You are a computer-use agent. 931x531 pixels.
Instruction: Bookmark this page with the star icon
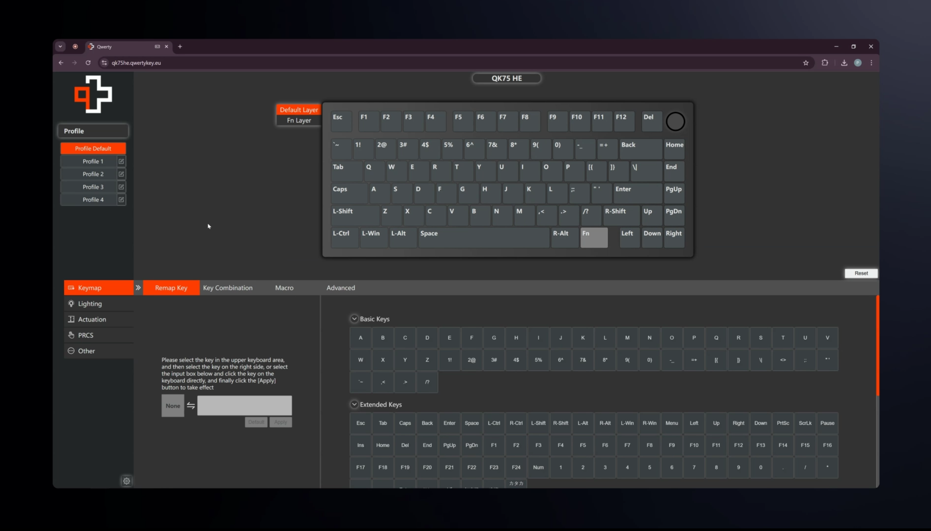tap(806, 63)
